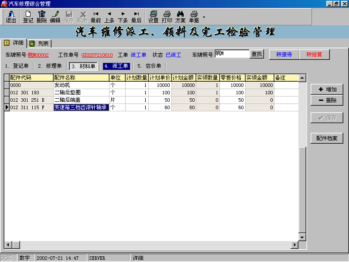The image size is (349, 262).
Task: Select the 变速箱三档齿滚针轴承 cell
Action: (x=81, y=107)
